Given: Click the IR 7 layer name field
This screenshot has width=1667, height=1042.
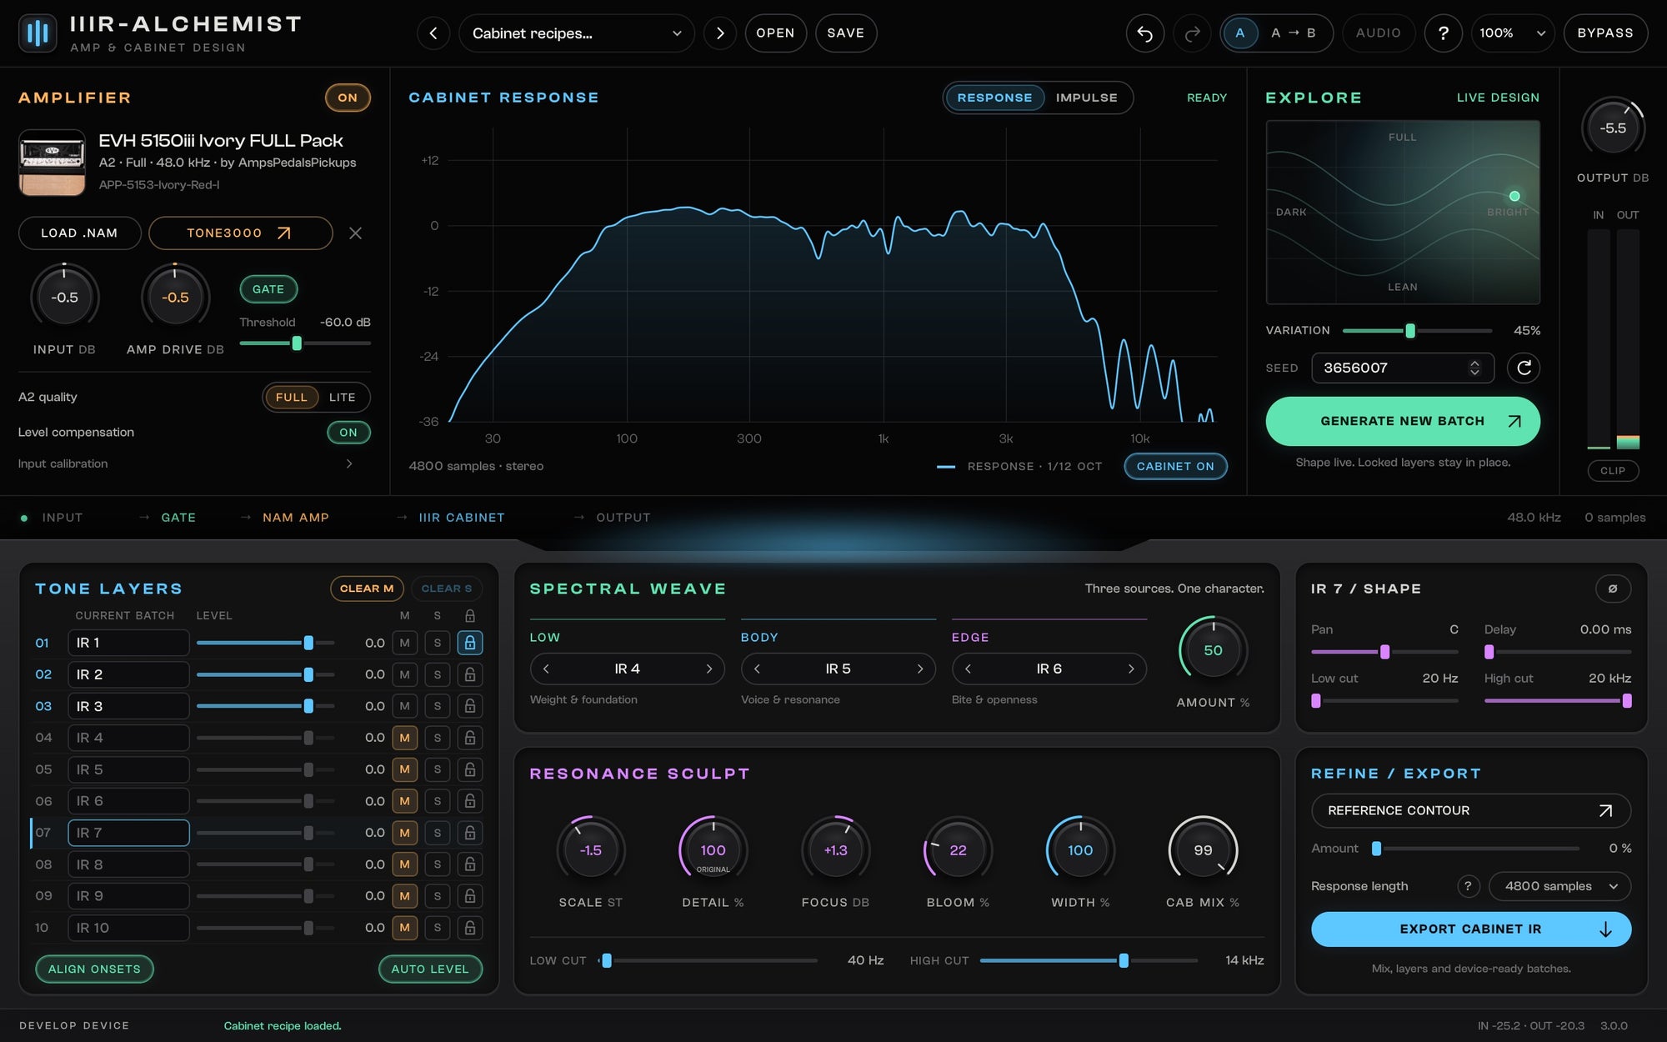Looking at the screenshot, I should pos(128,833).
